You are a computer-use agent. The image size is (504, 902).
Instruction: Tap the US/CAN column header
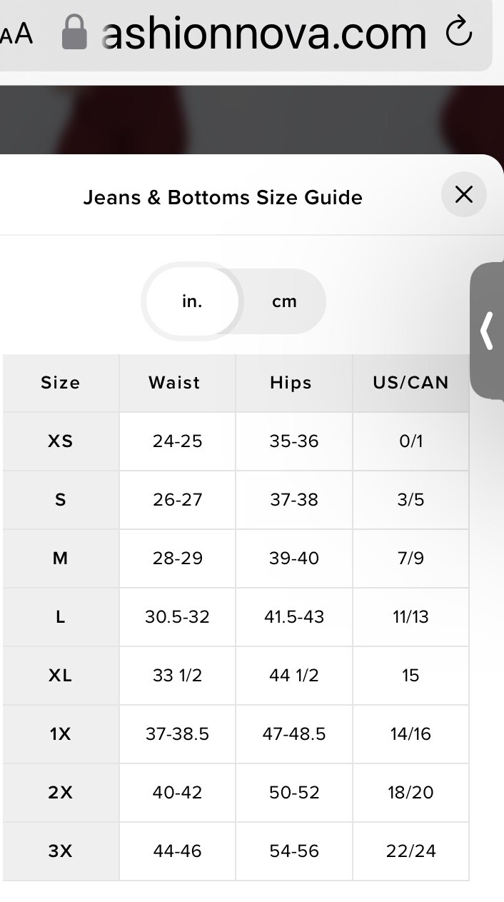pyautogui.click(x=410, y=383)
